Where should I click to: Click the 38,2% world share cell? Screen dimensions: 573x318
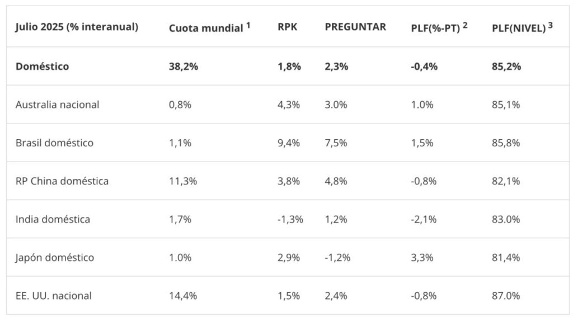pyautogui.click(x=184, y=67)
